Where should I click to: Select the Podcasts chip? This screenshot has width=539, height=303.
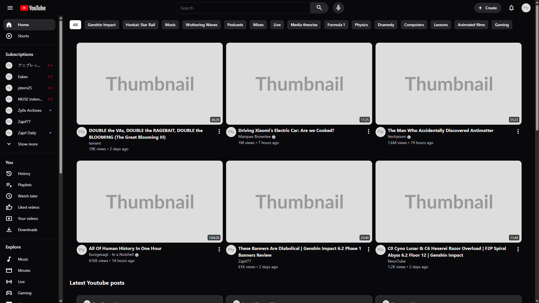click(235, 25)
